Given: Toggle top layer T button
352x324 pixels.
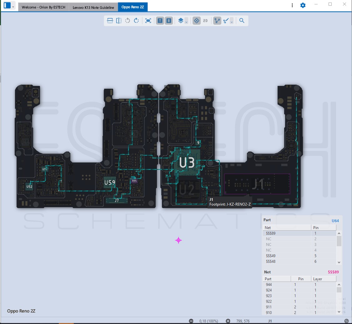Looking at the screenshot, I should click(x=160, y=21).
